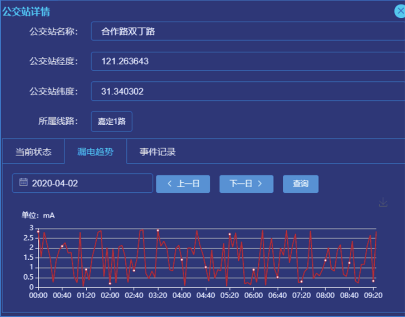The width and height of the screenshot is (405, 317).
Task: Focus the 公交站经度 field with 121.263643
Action: click(x=245, y=61)
